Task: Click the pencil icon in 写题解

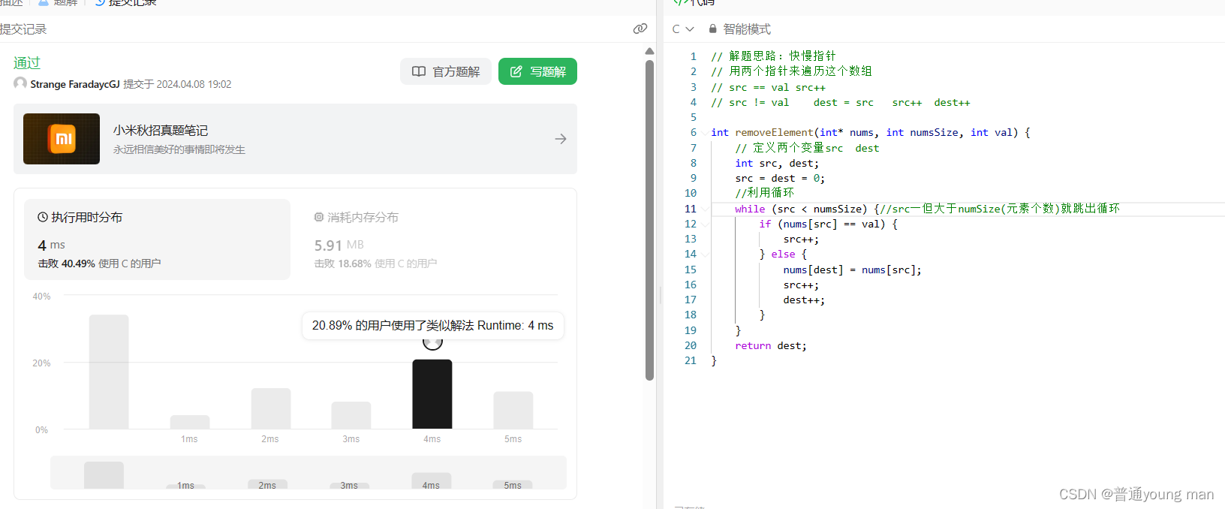Action: [516, 71]
